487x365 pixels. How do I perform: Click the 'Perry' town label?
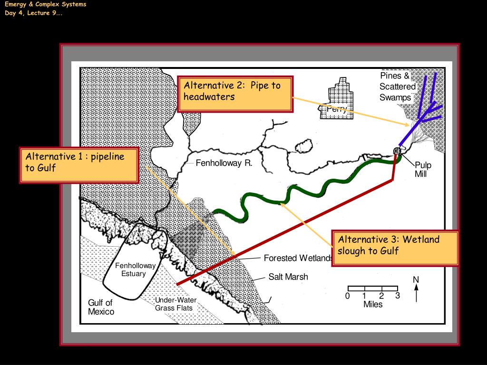(x=337, y=109)
